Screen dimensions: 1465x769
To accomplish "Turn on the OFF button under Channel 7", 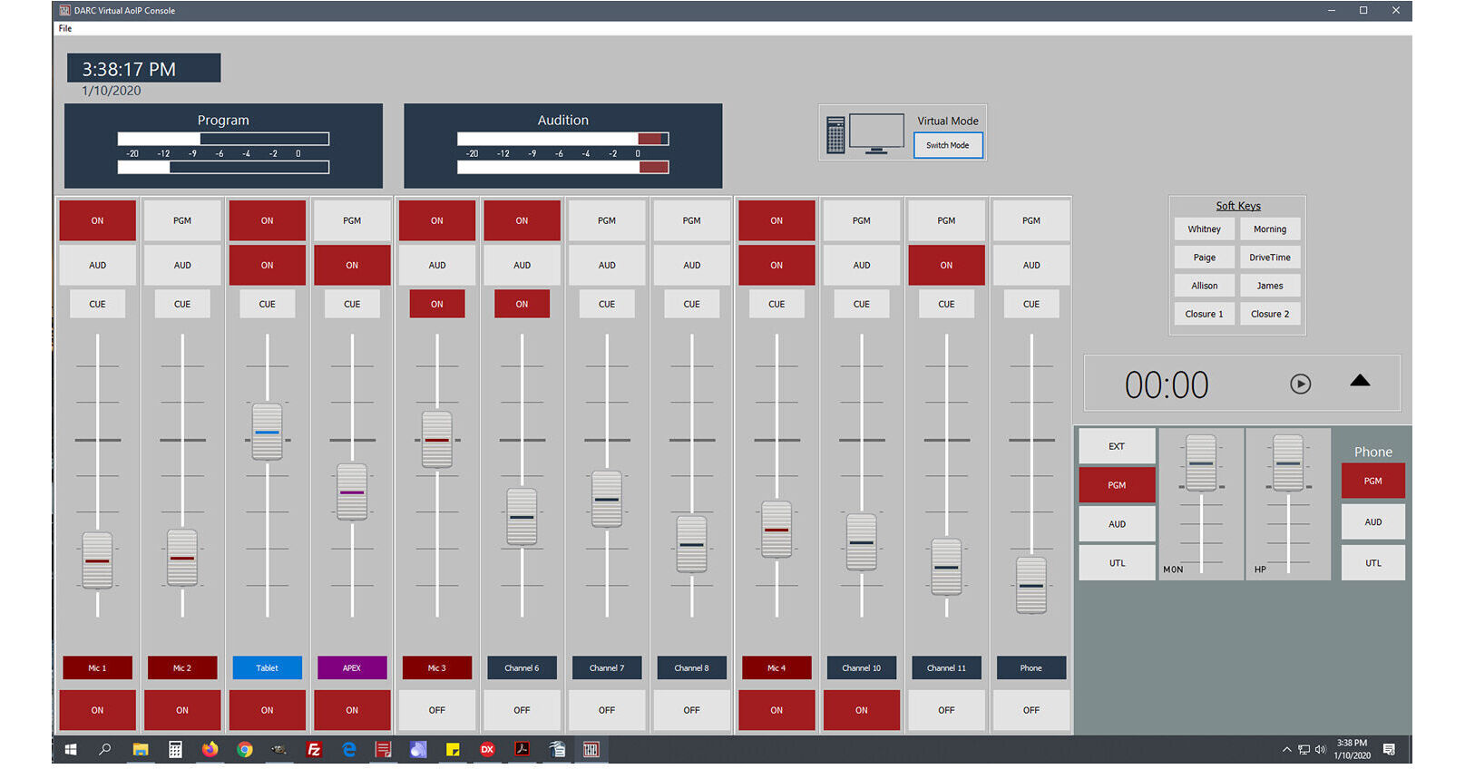I will [x=607, y=710].
